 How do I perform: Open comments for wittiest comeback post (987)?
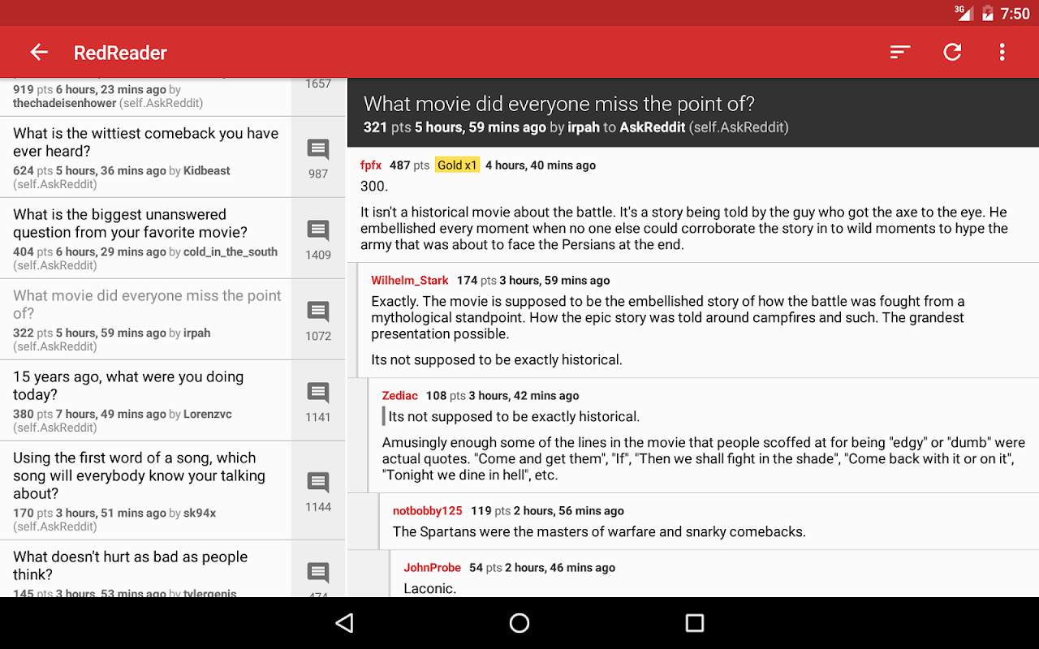318,157
